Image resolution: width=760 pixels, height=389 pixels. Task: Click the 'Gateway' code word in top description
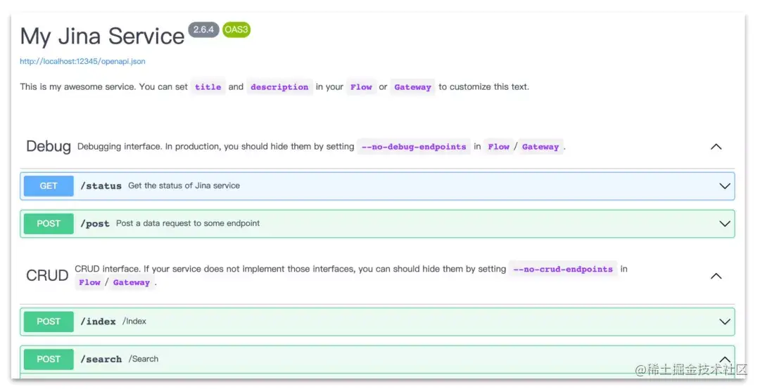coord(412,87)
